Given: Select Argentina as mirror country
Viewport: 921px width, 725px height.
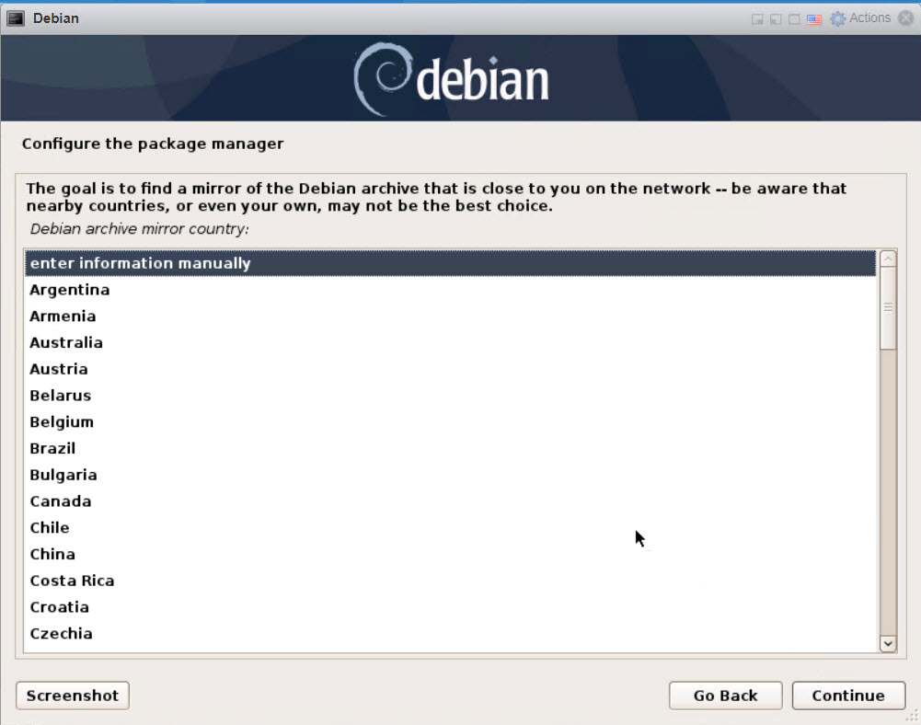Looking at the screenshot, I should click(x=451, y=290).
